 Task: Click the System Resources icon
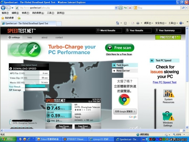pos(169,93)
